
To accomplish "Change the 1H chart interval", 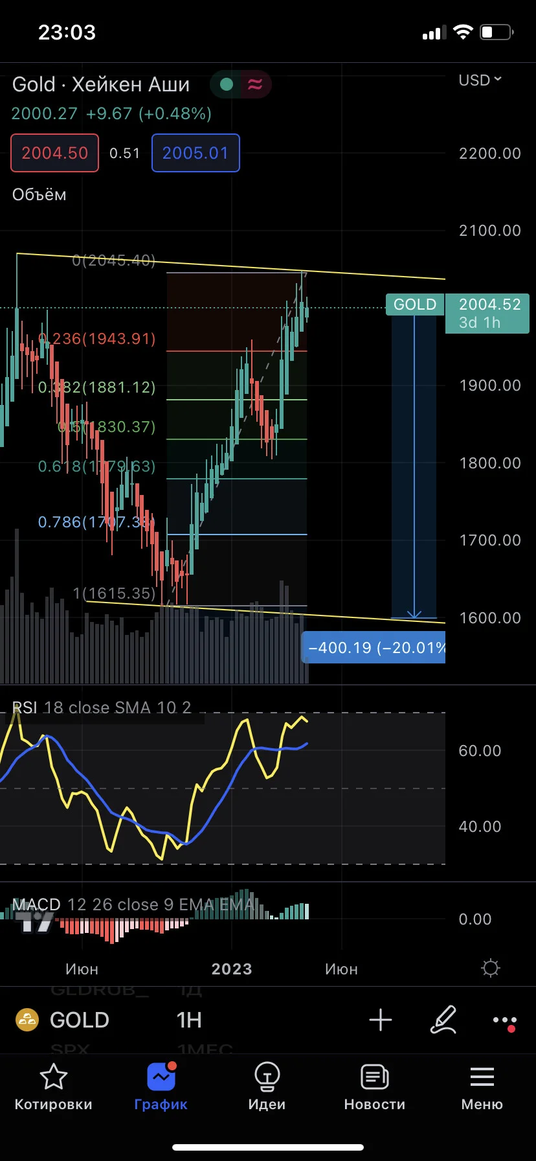I will point(189,1020).
